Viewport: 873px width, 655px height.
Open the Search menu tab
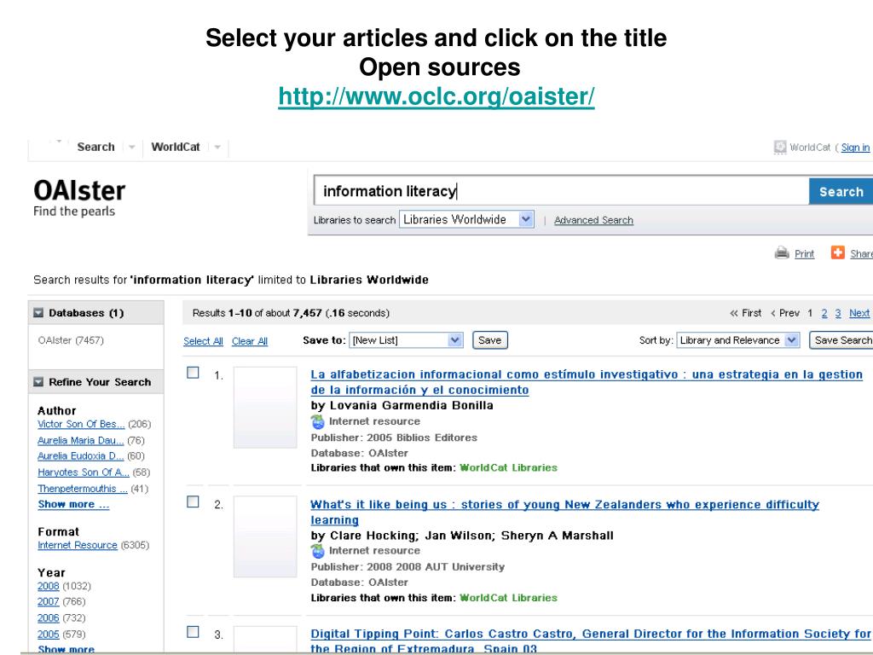pyautogui.click(x=95, y=147)
